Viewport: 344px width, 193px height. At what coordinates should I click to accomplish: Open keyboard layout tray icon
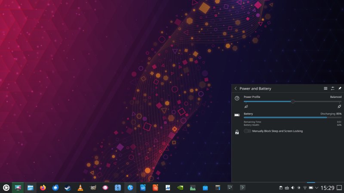tap(287, 188)
